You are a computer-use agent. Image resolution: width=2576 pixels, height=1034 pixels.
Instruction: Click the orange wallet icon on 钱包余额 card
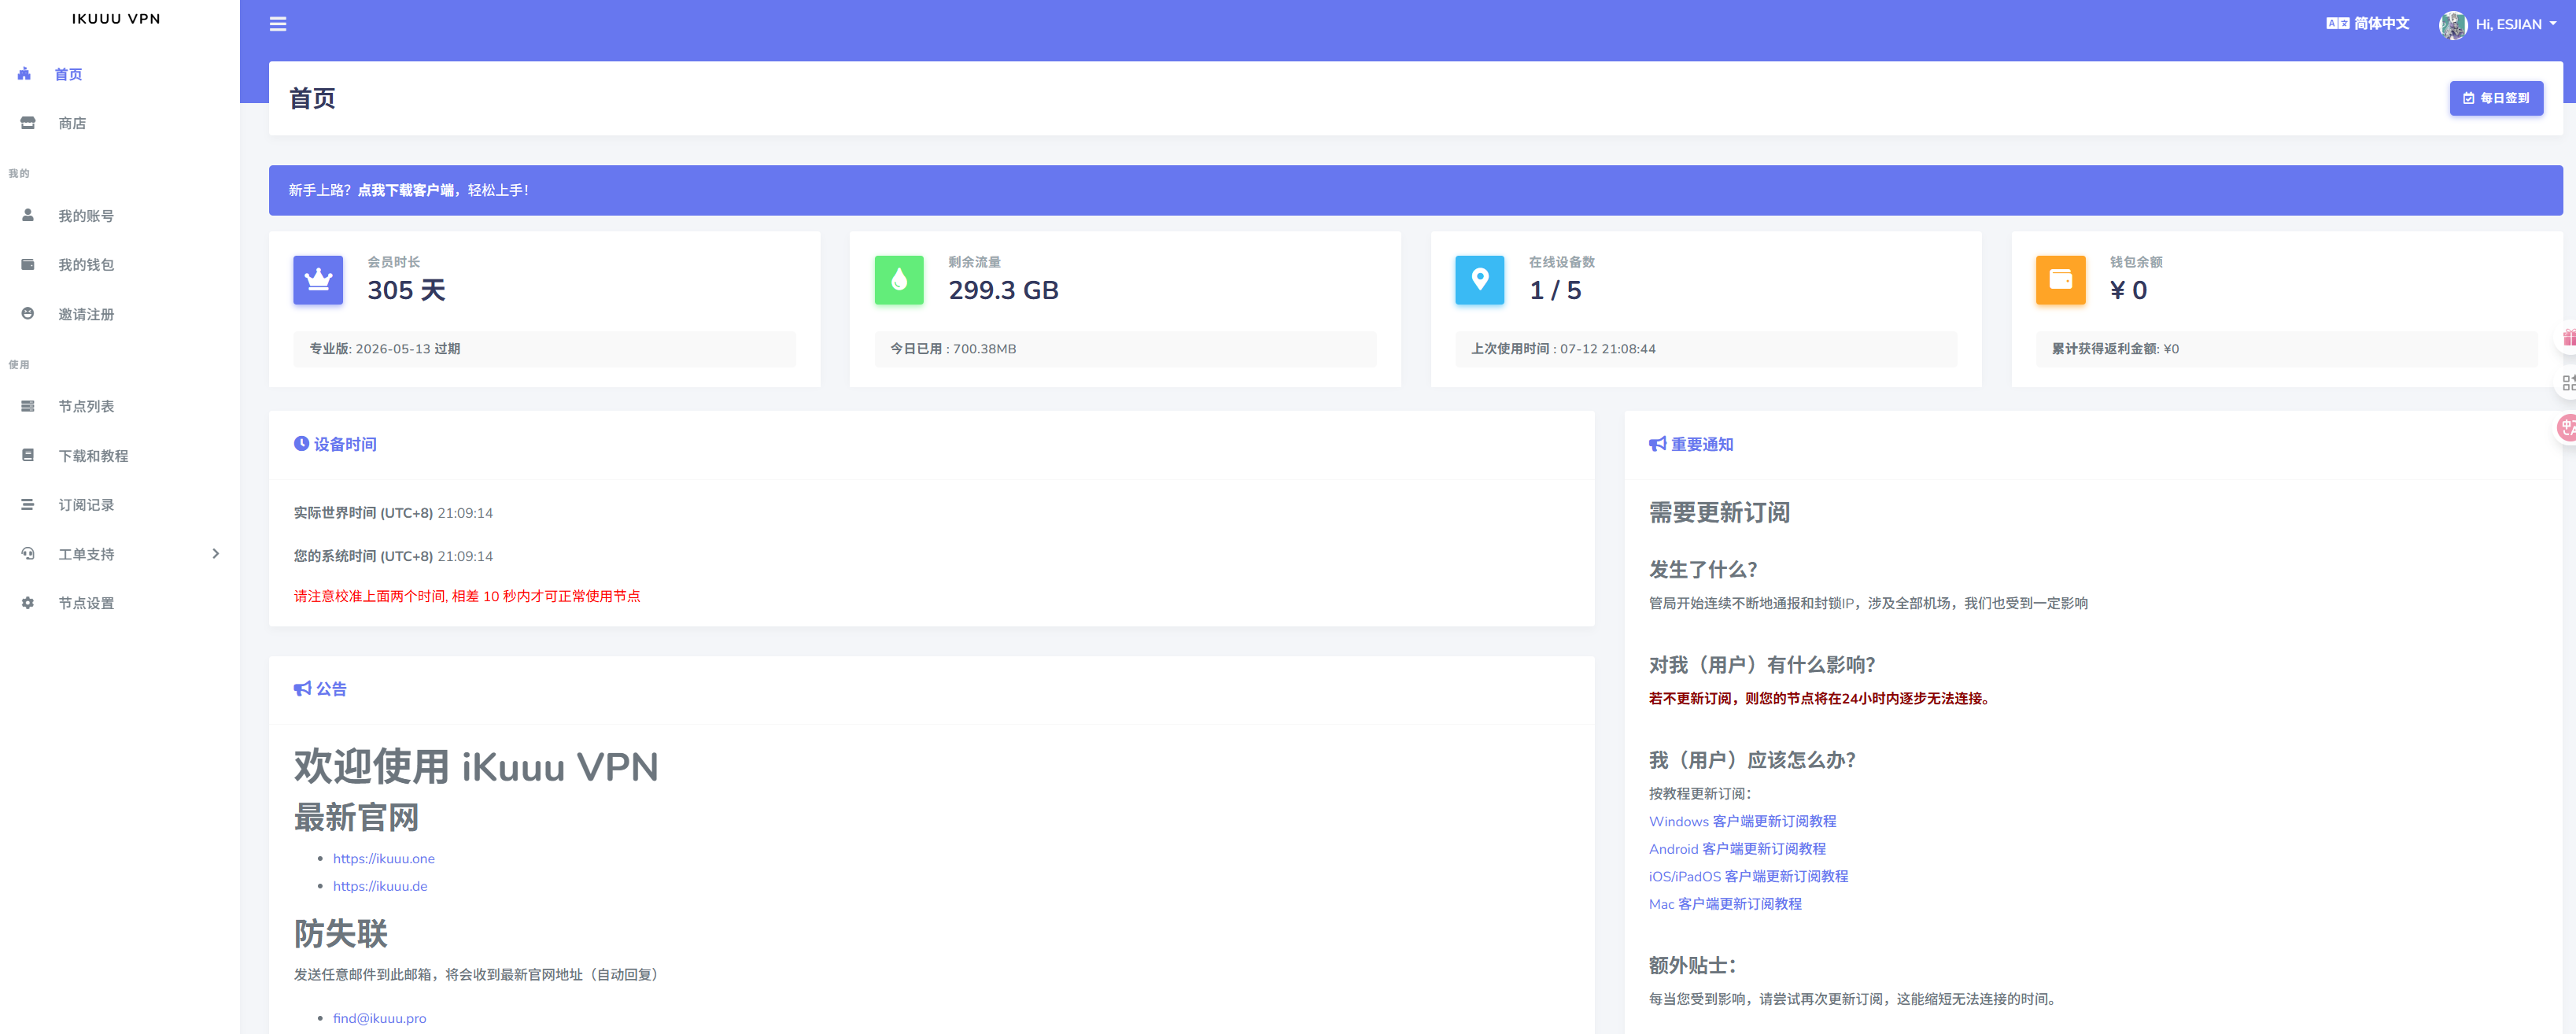click(2061, 280)
